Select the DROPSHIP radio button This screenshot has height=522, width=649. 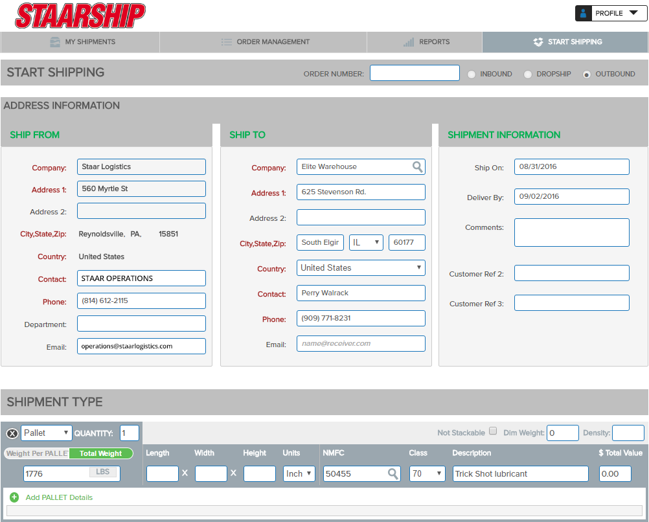pyautogui.click(x=528, y=74)
